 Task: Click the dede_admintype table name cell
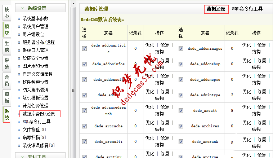(x=205, y=95)
